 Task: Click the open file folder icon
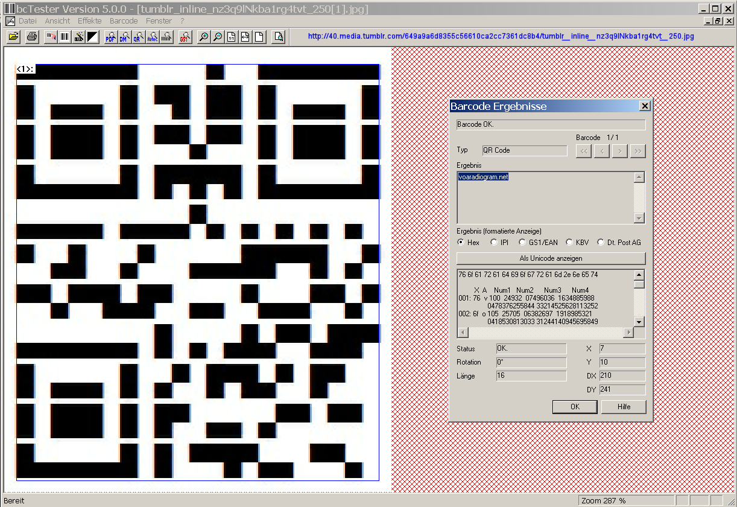(x=13, y=37)
